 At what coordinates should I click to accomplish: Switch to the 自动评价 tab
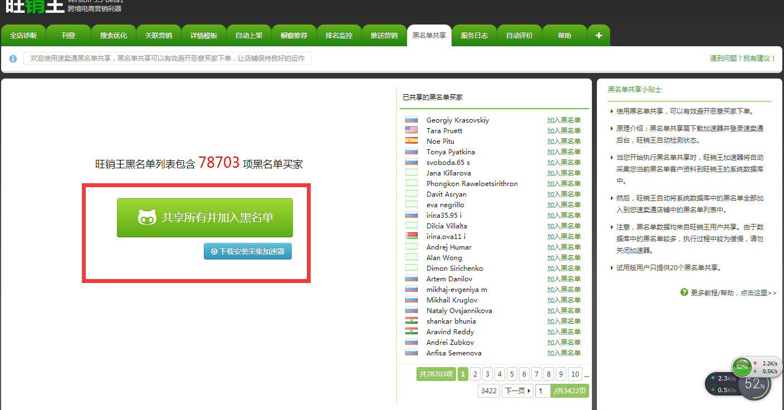520,36
